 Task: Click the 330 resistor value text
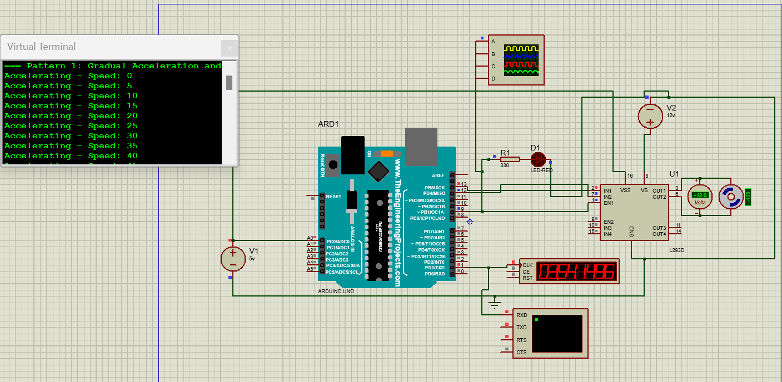click(x=505, y=165)
